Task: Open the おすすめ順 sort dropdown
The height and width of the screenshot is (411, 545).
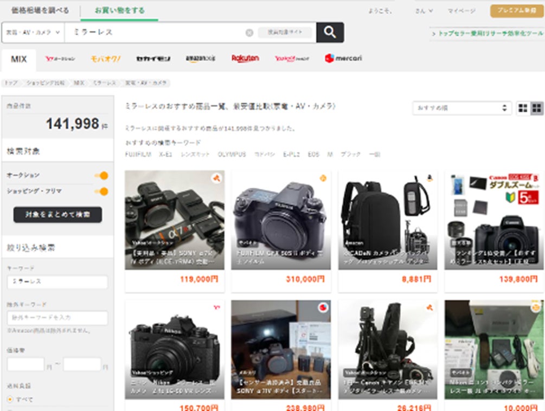Action: pos(462,108)
